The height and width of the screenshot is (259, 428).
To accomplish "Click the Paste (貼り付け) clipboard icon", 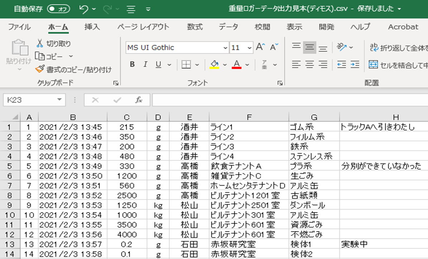I will pos(20,48).
